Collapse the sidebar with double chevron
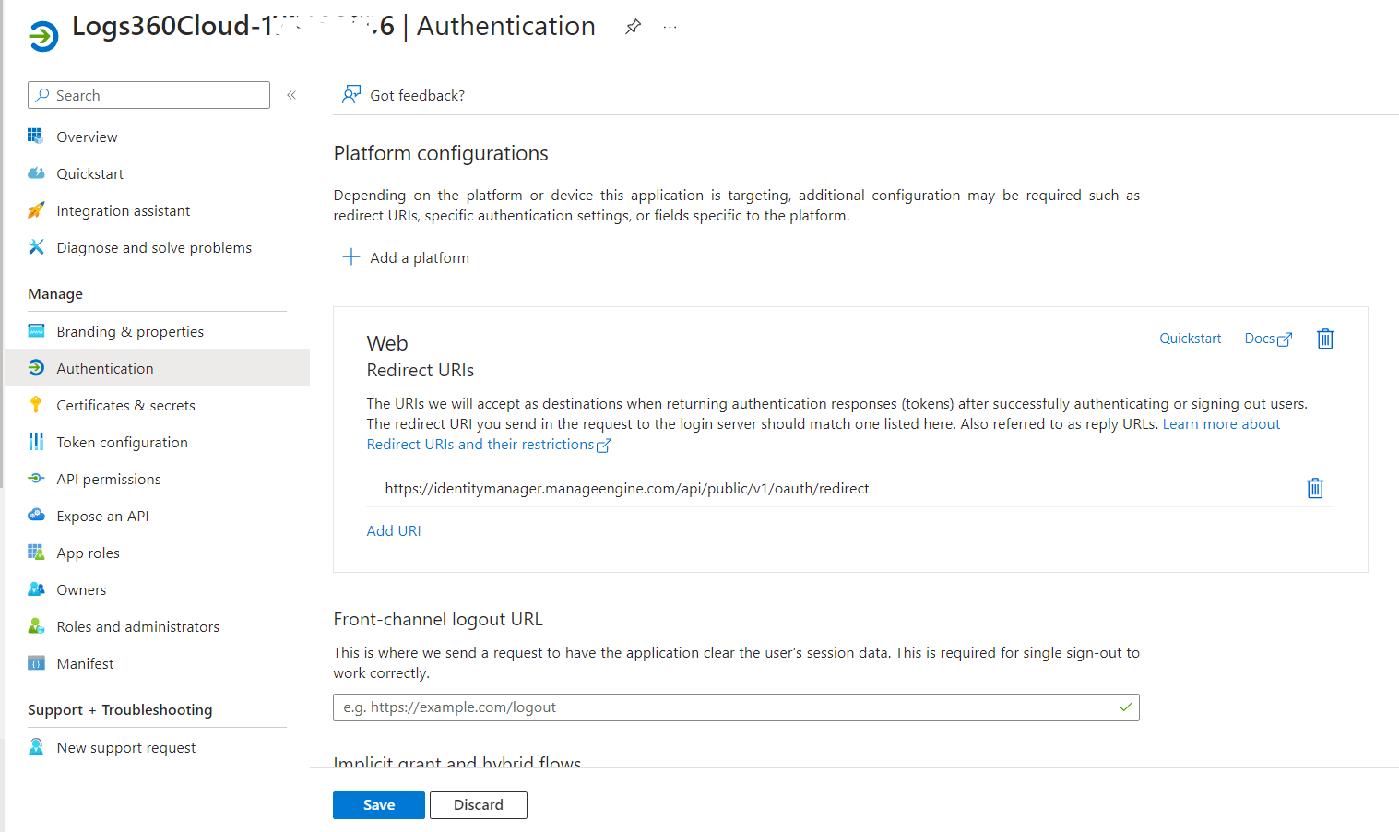Screen dimensions: 1399x832 click(291, 95)
